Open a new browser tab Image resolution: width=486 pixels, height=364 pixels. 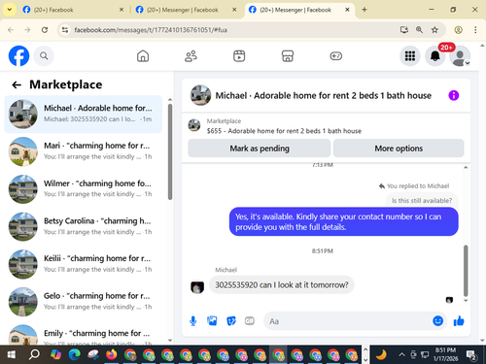(x=364, y=10)
